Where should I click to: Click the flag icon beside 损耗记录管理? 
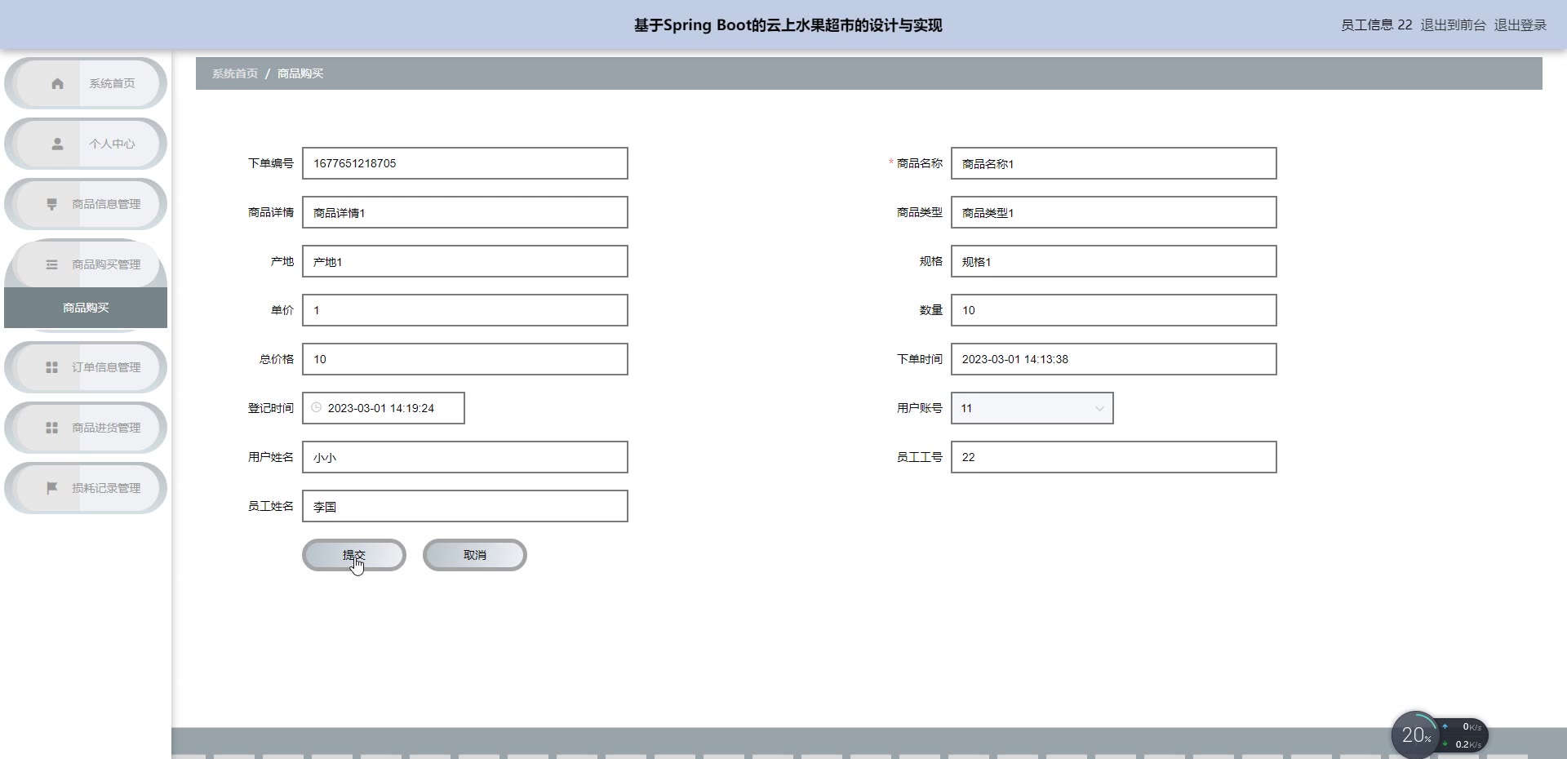(51, 488)
